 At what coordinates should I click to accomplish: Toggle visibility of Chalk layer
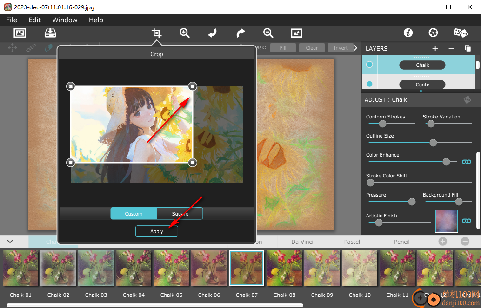pyautogui.click(x=369, y=65)
